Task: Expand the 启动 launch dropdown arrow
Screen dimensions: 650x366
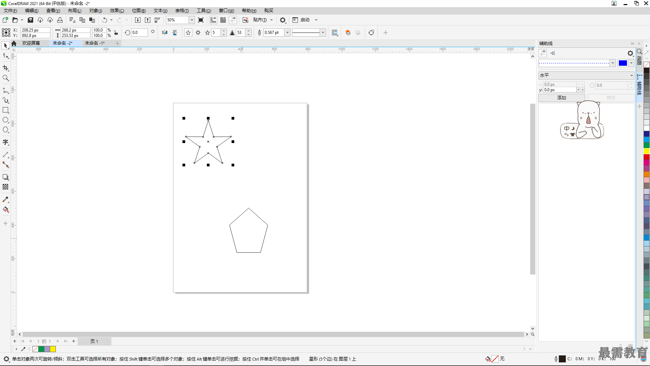Action: pos(316,20)
